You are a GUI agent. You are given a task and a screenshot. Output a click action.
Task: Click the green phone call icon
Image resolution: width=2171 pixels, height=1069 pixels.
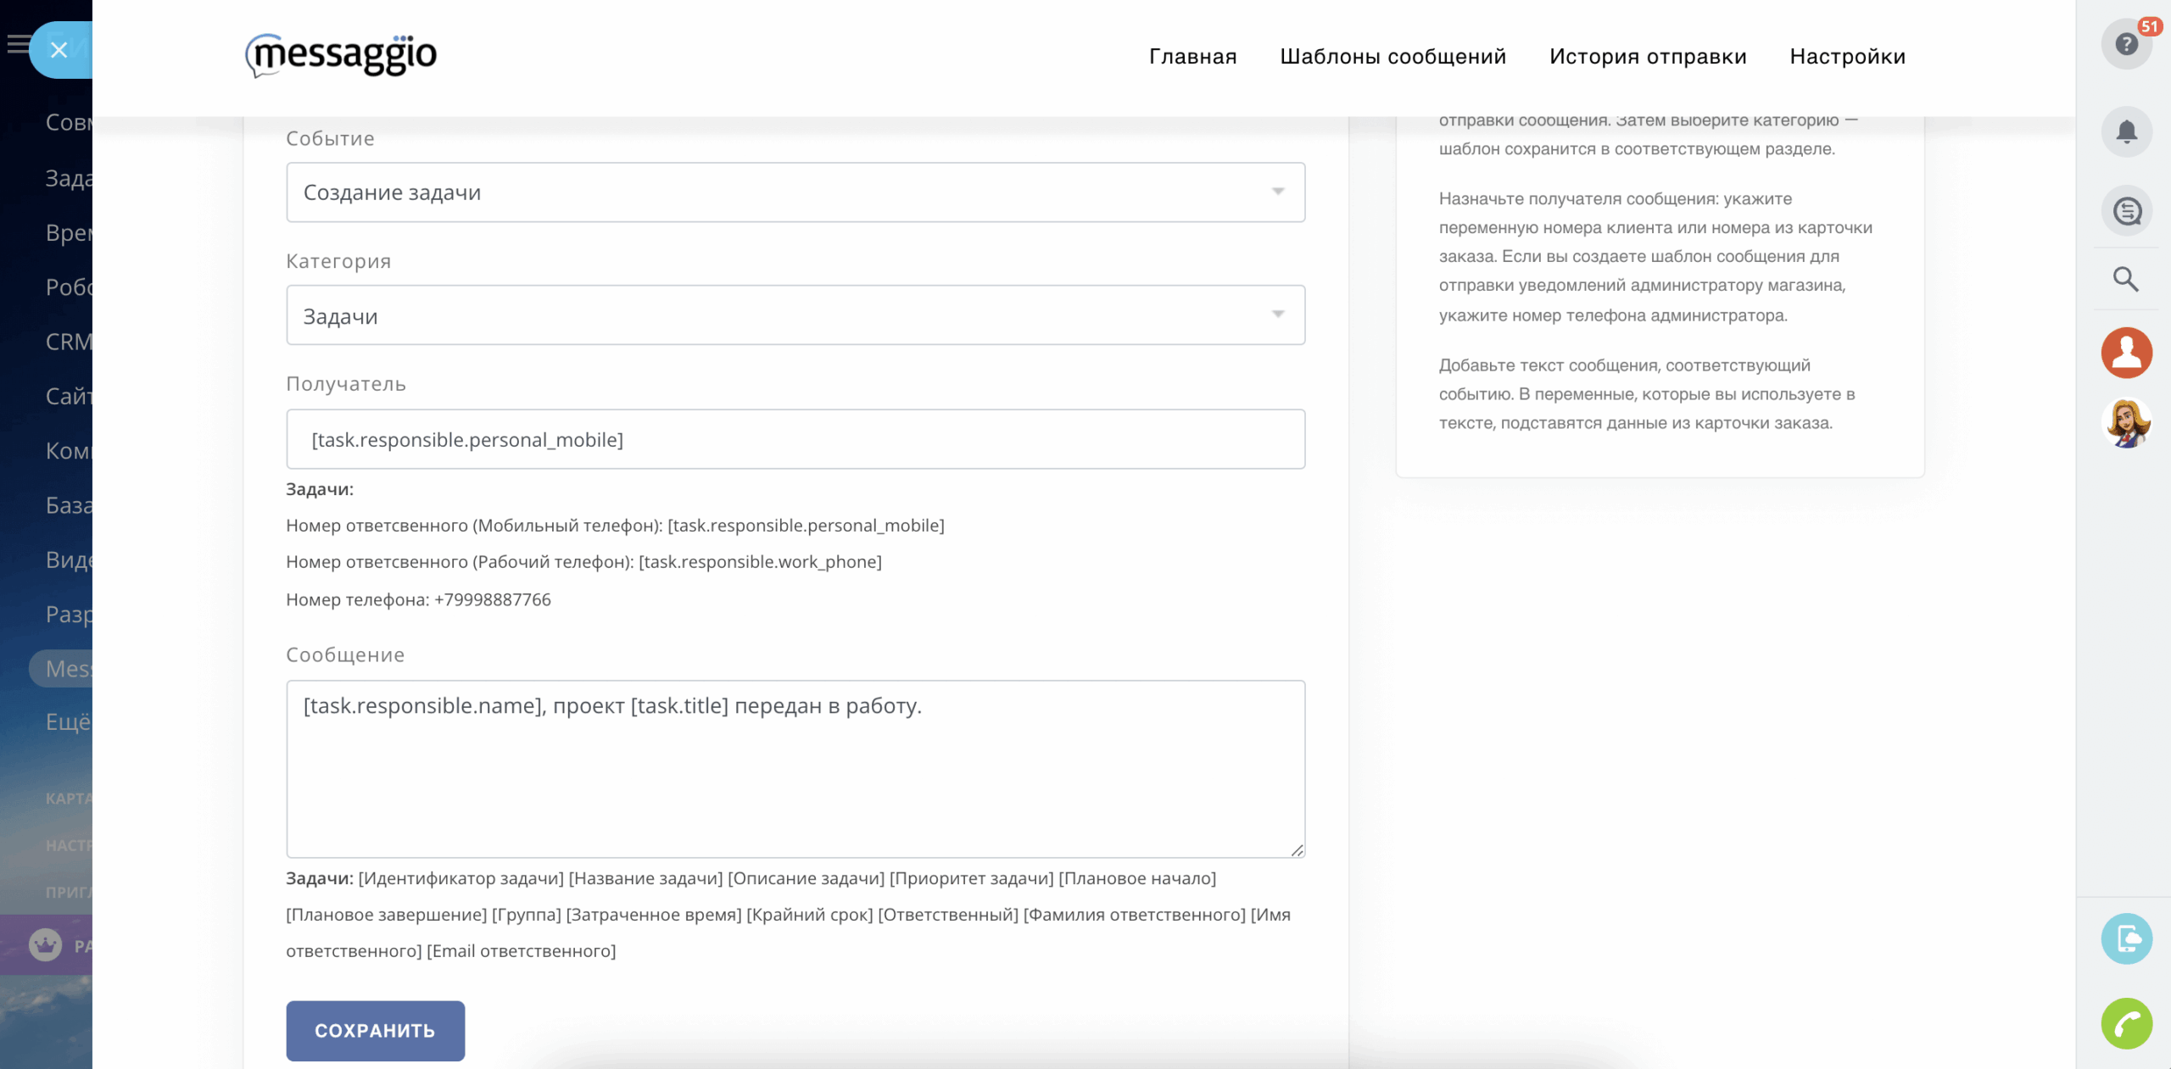(2126, 1024)
